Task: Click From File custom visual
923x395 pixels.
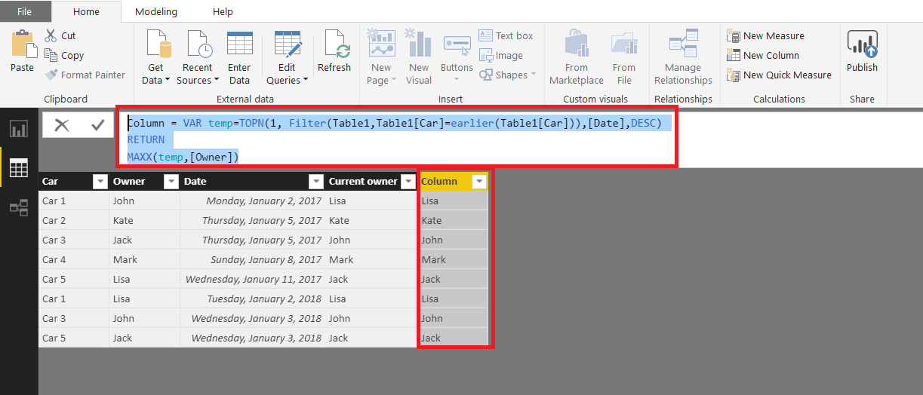Action: (x=624, y=57)
